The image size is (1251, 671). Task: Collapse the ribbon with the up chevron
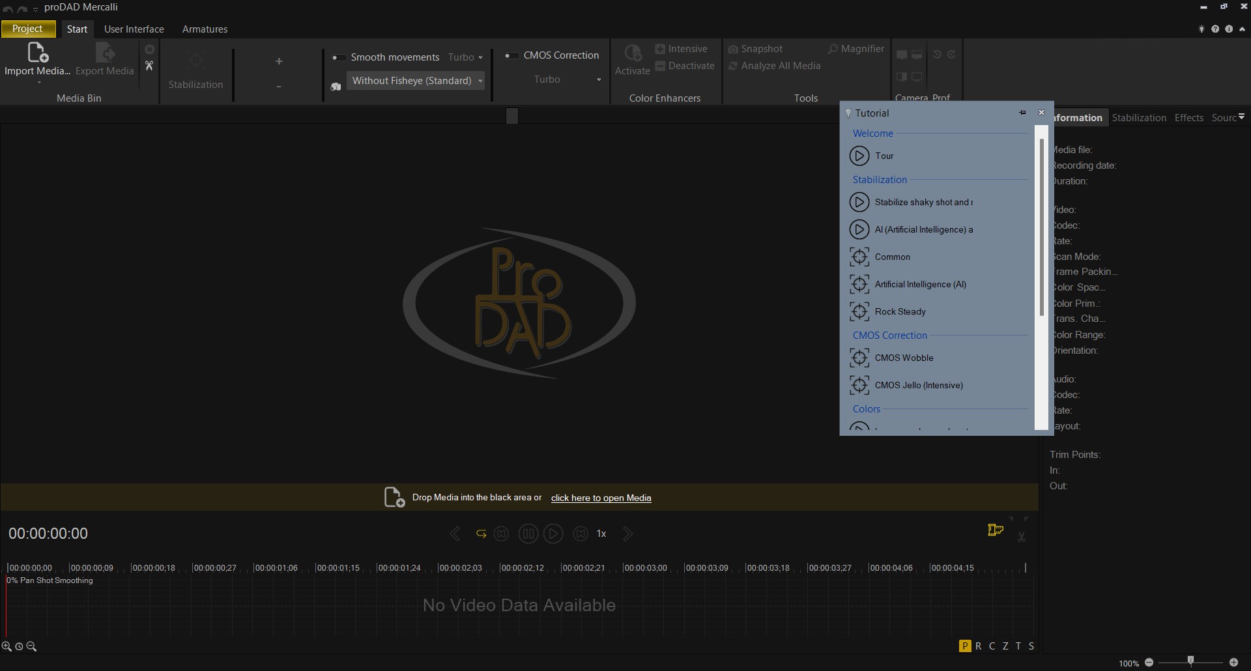pyautogui.click(x=1243, y=29)
